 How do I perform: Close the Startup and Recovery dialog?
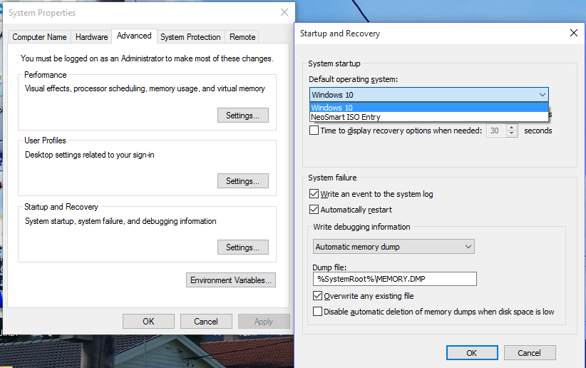(x=574, y=33)
